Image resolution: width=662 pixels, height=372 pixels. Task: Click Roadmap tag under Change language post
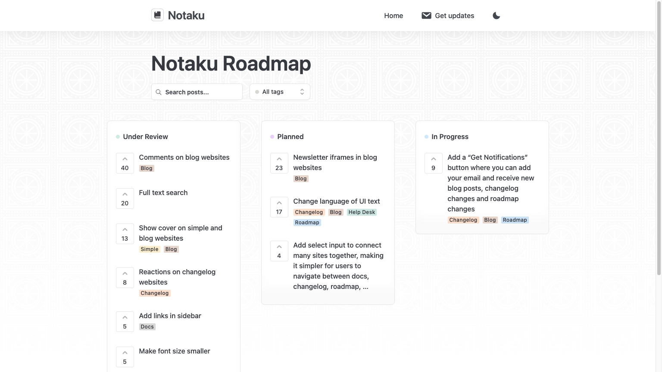(x=307, y=223)
